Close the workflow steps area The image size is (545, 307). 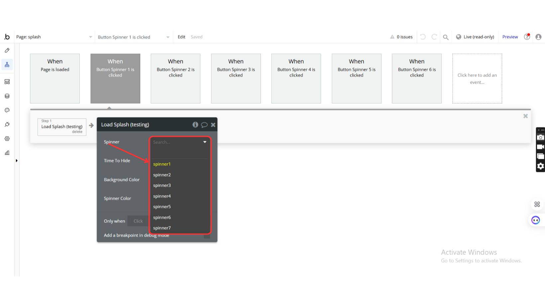coord(525,116)
